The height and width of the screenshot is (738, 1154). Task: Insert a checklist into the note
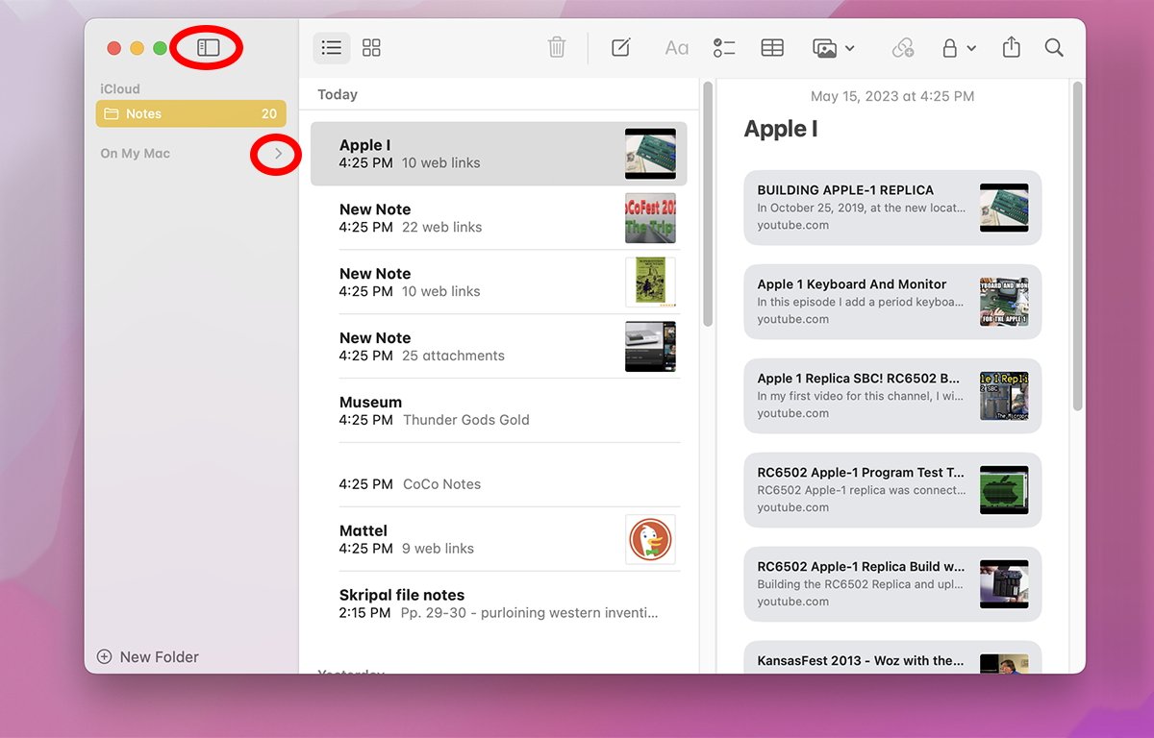tap(724, 47)
